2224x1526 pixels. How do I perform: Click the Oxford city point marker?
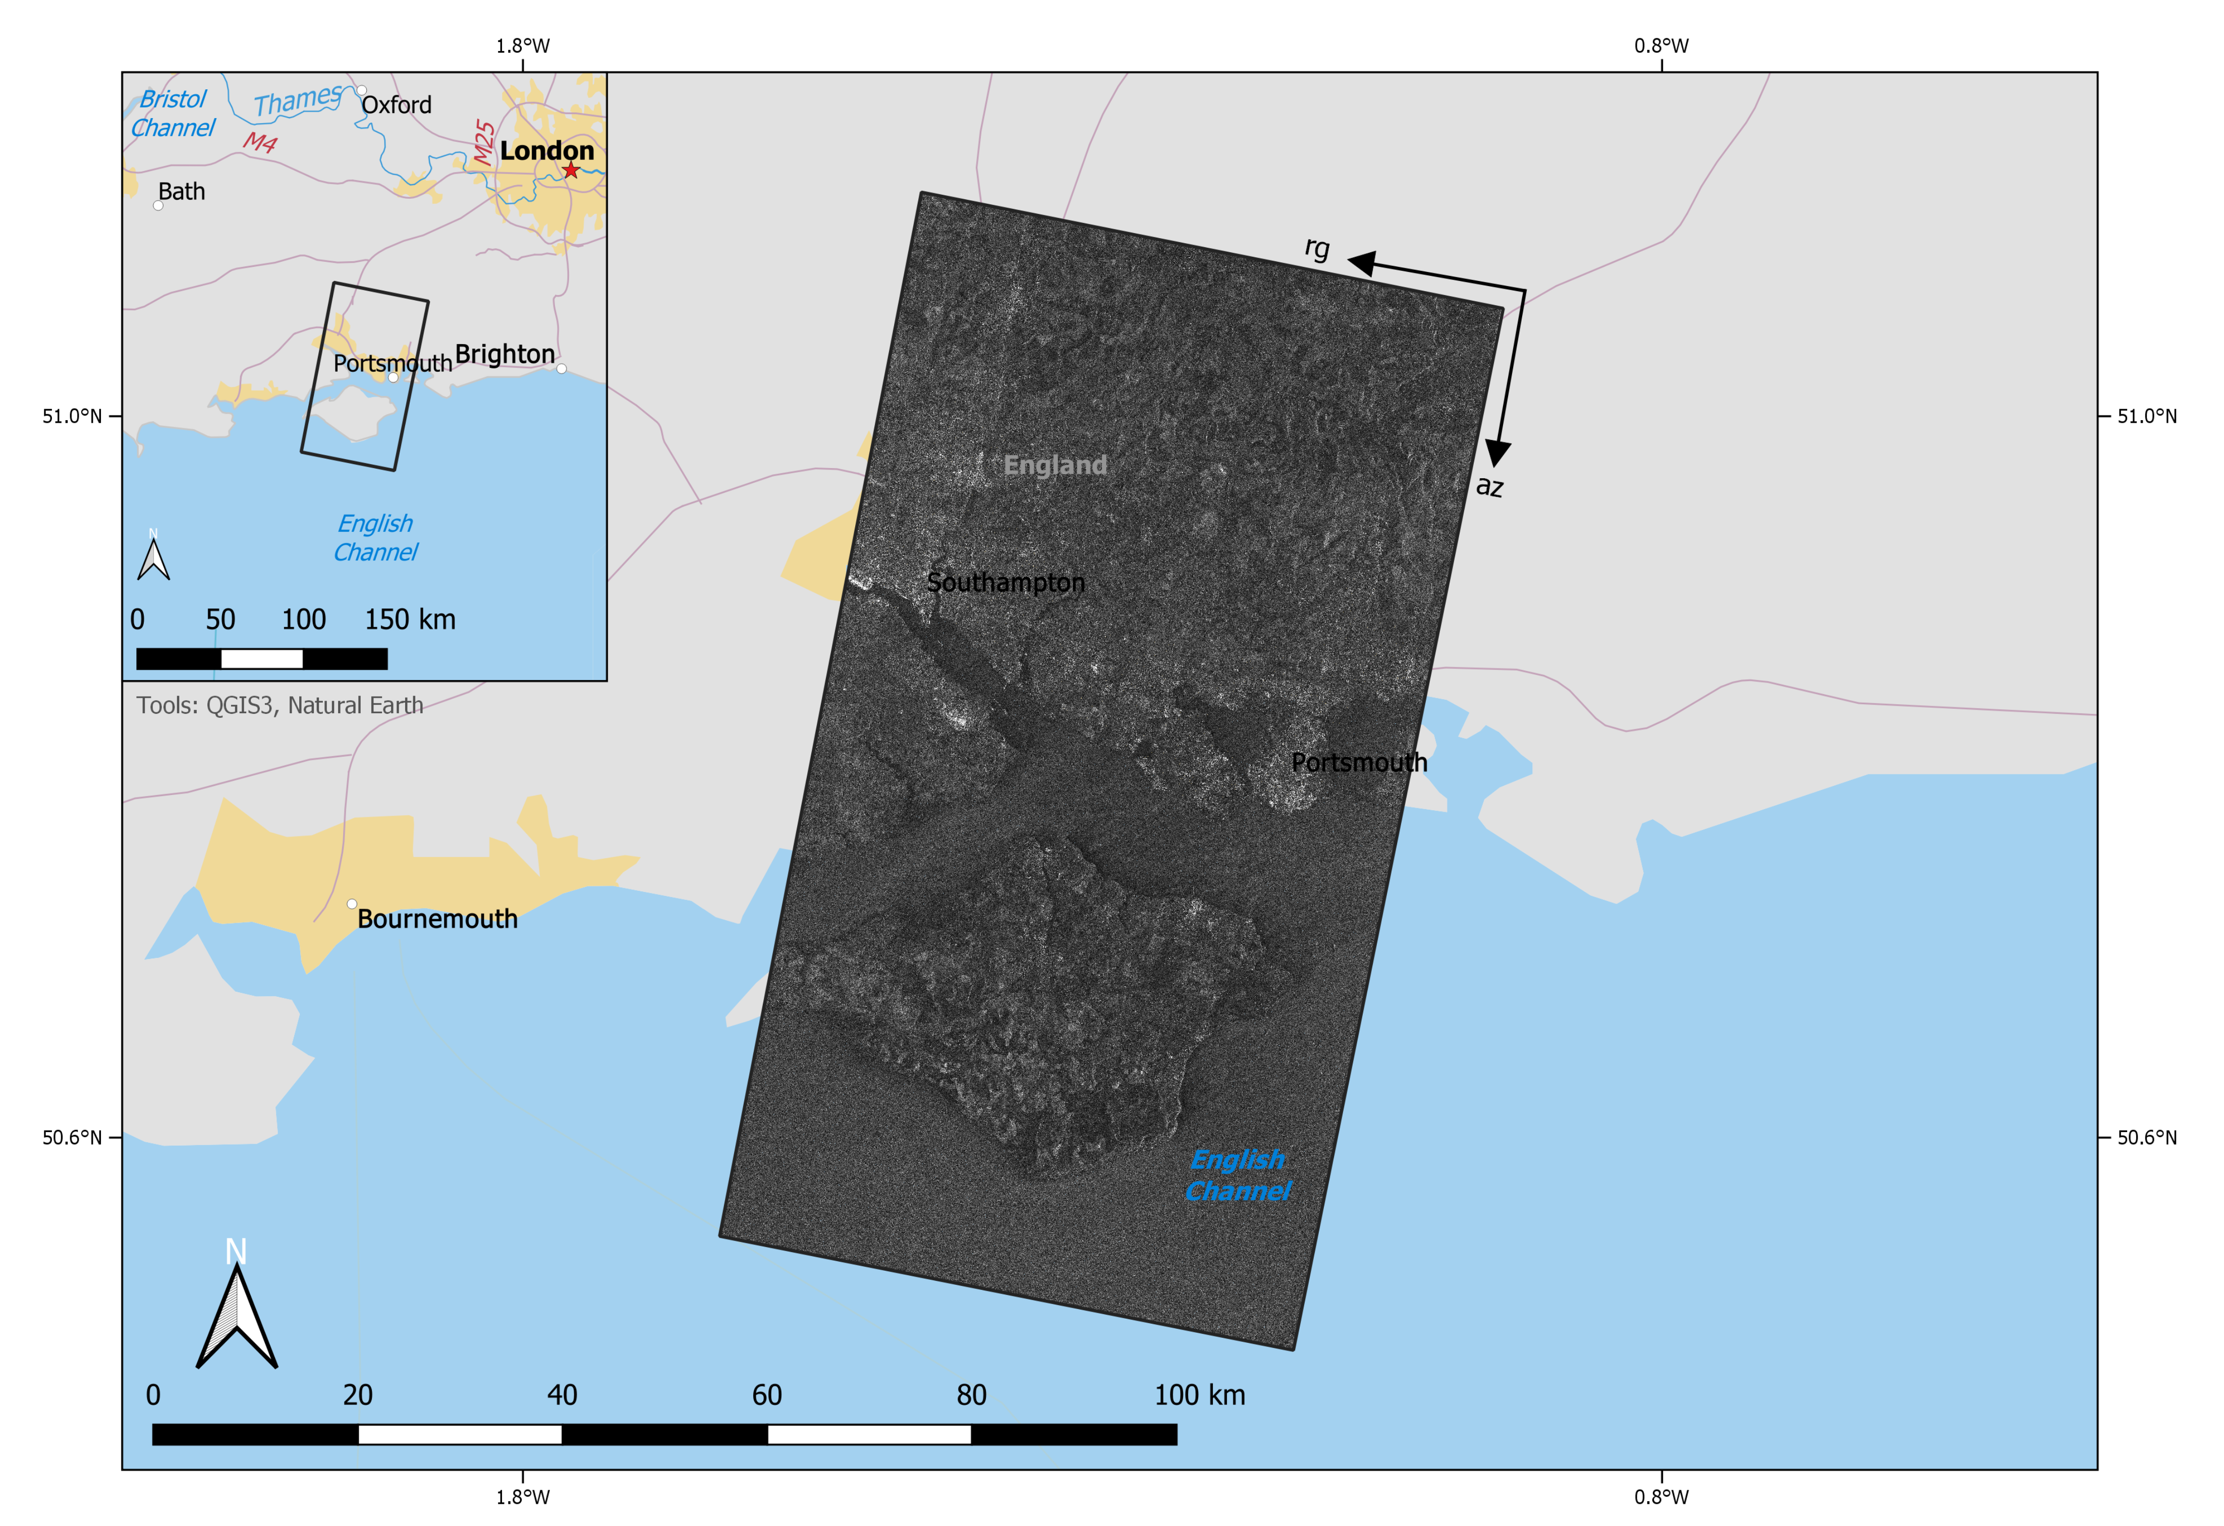pyautogui.click(x=363, y=89)
